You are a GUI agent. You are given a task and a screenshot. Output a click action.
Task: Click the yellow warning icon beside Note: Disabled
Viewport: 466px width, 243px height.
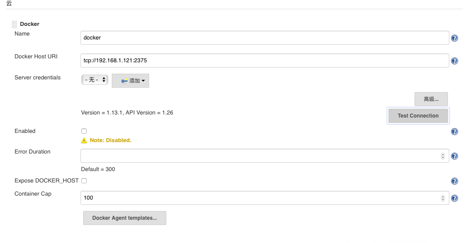click(x=84, y=140)
